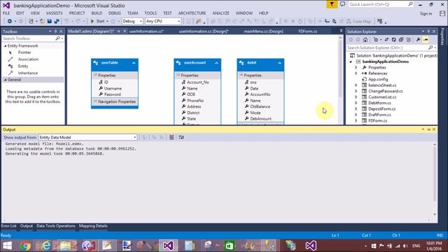Click the green Start debugging button
The image size is (448, 252).
(x=98, y=21)
